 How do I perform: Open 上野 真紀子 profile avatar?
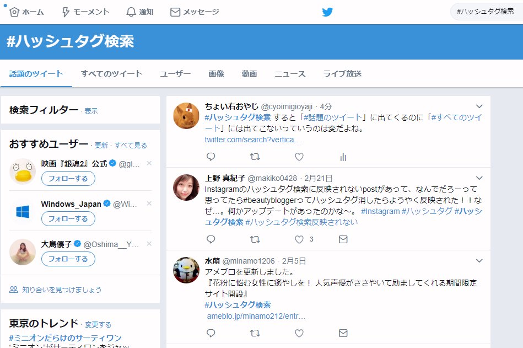pos(186,188)
